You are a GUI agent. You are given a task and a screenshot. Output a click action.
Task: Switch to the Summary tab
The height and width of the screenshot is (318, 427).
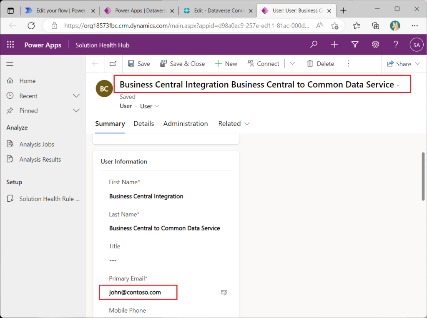(x=110, y=124)
